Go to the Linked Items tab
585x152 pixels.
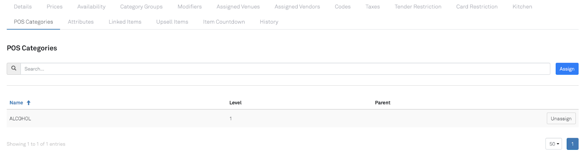(125, 22)
